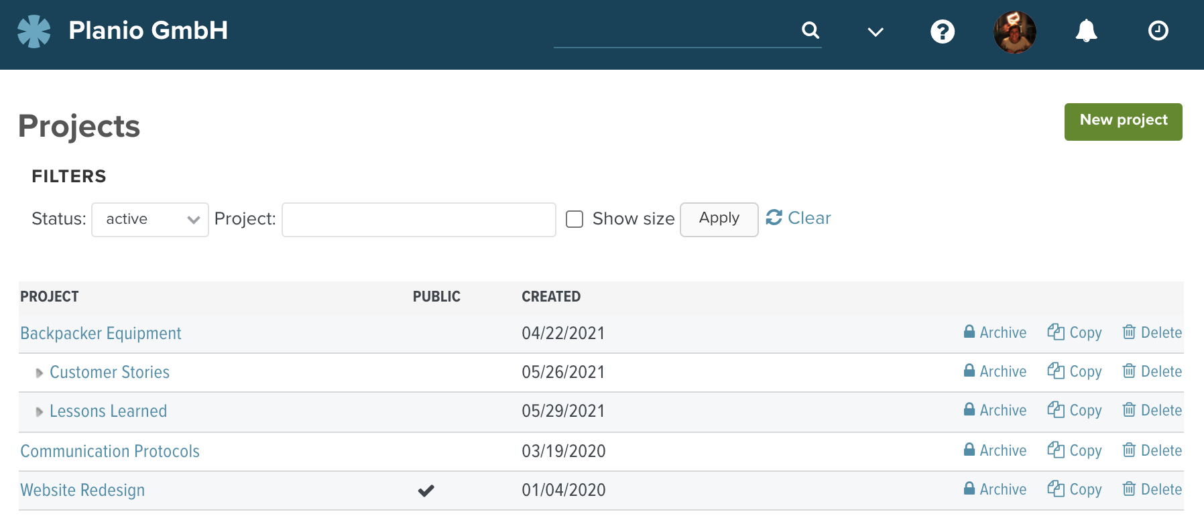The height and width of the screenshot is (516, 1204).
Task: Click the PUBLIC column header
Action: coord(436,297)
